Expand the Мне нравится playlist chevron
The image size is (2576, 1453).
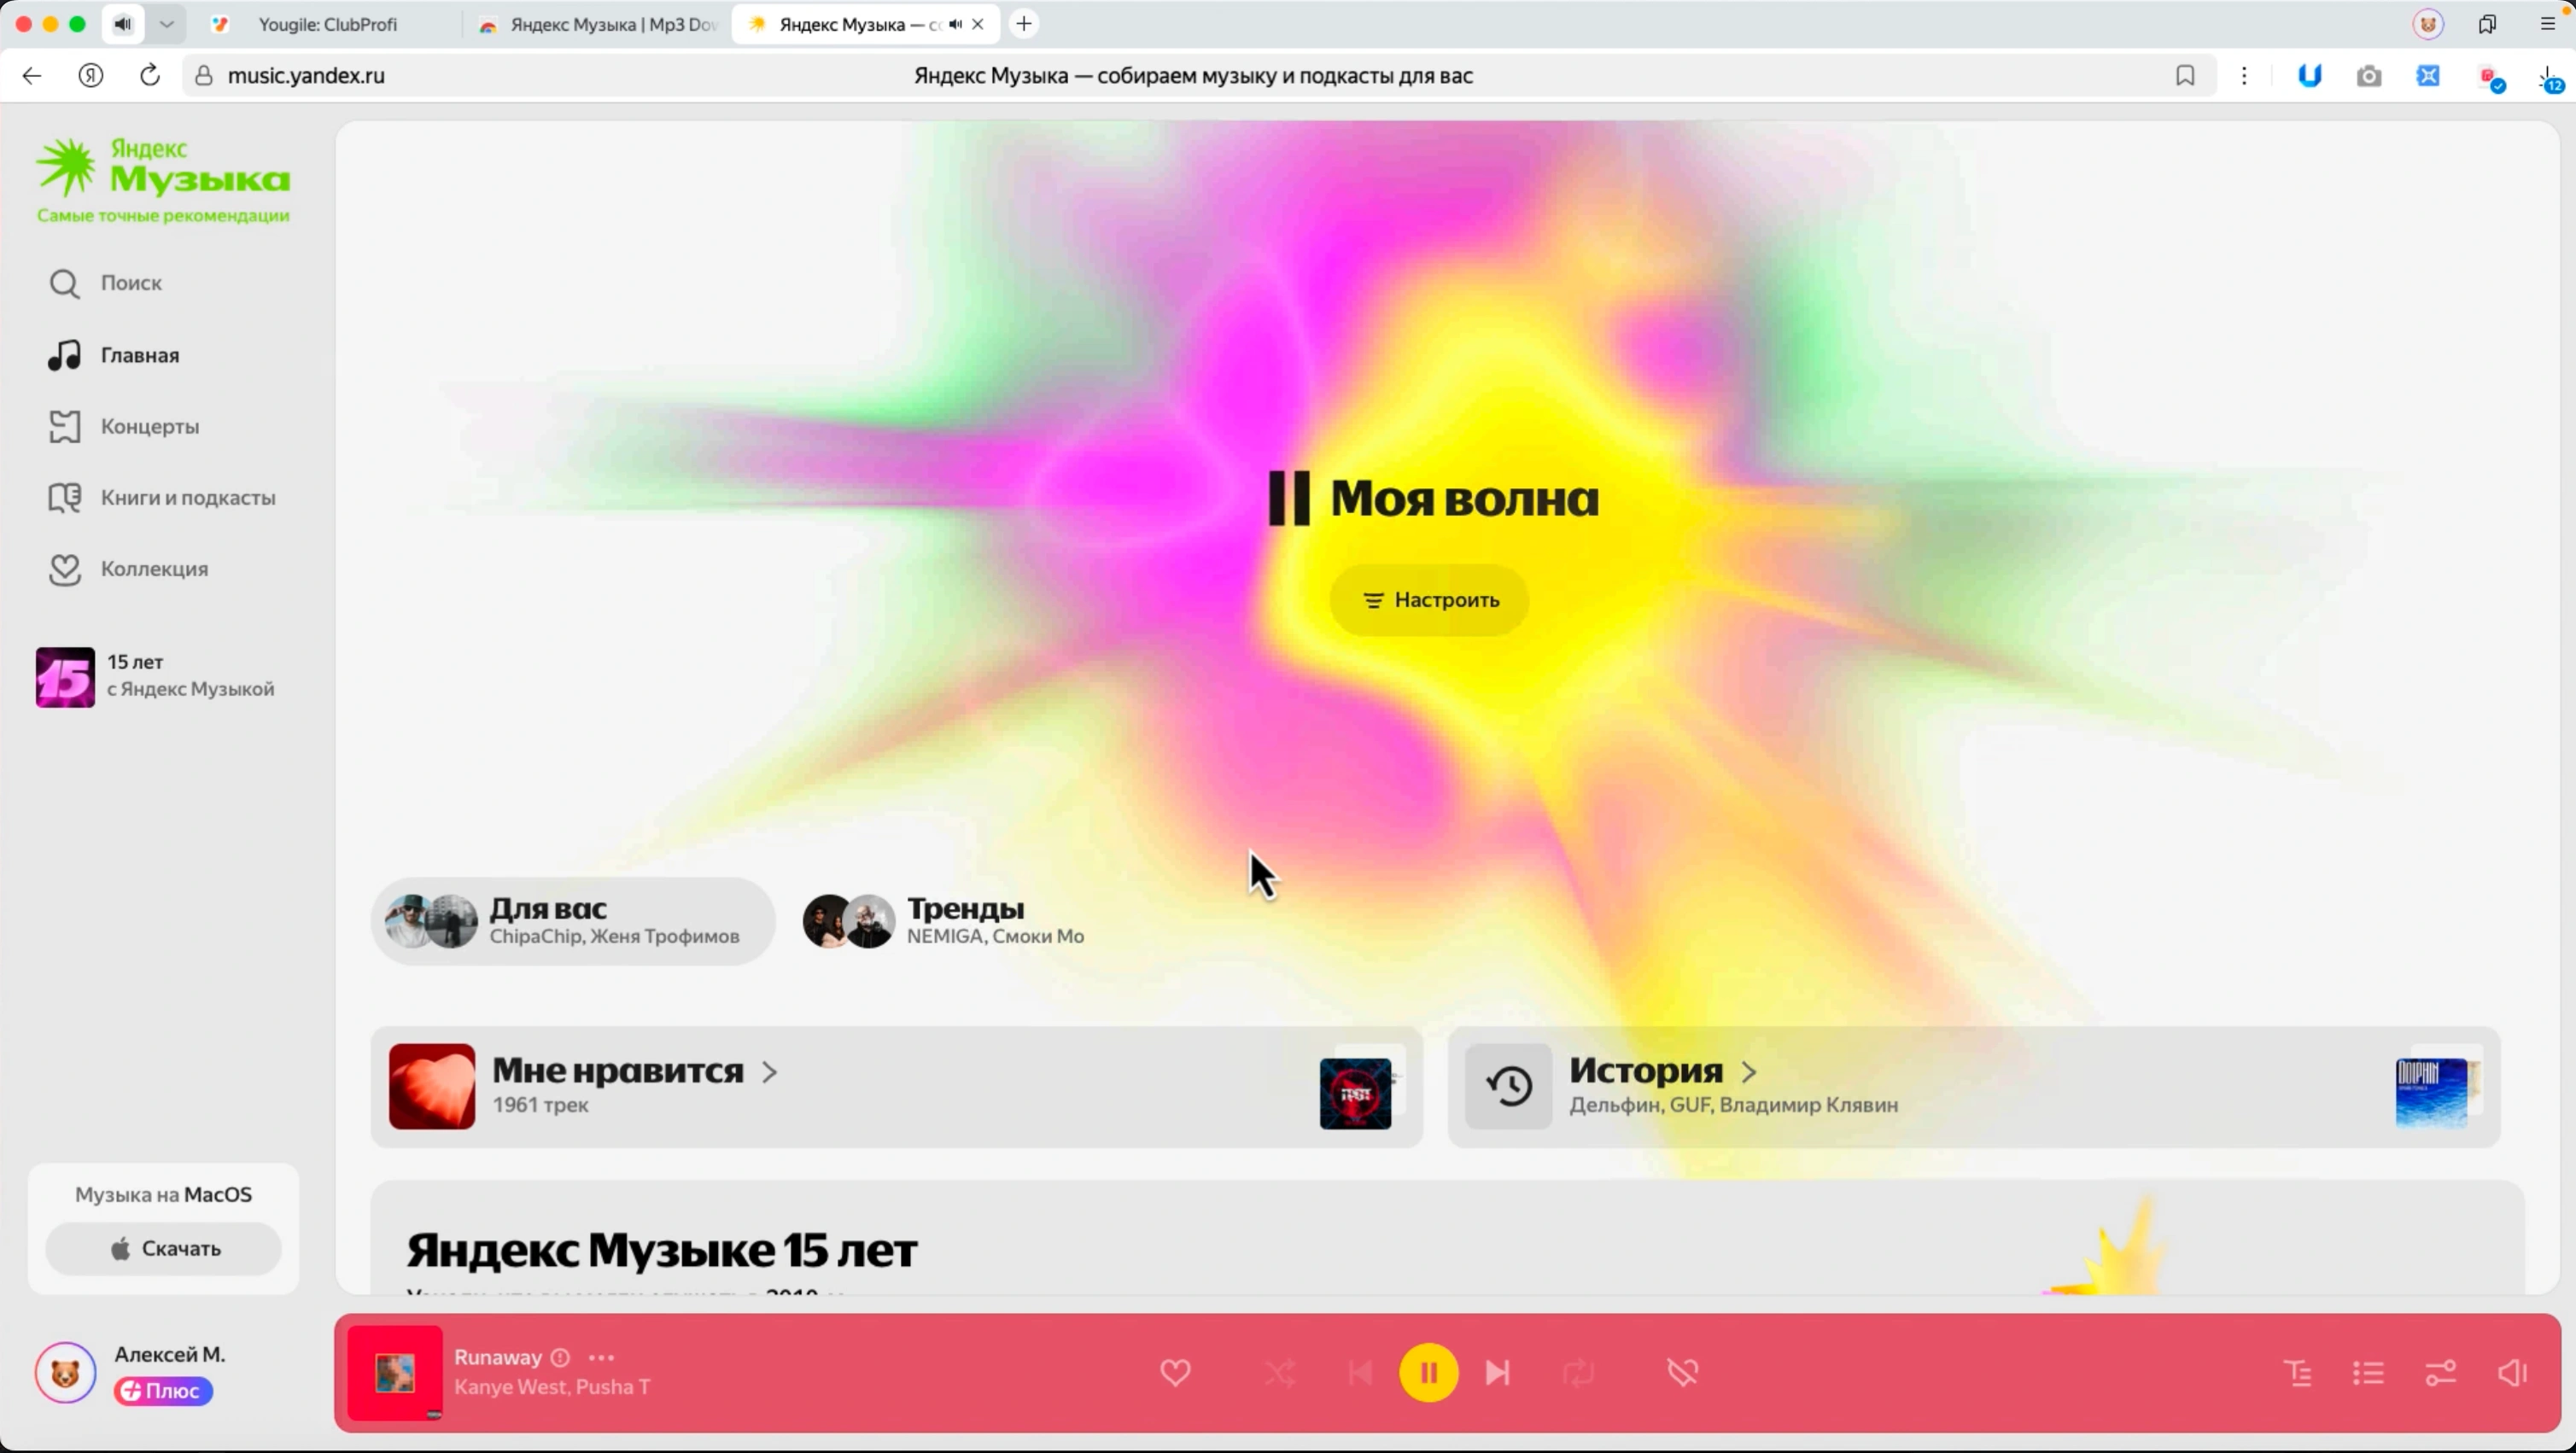tap(769, 1072)
